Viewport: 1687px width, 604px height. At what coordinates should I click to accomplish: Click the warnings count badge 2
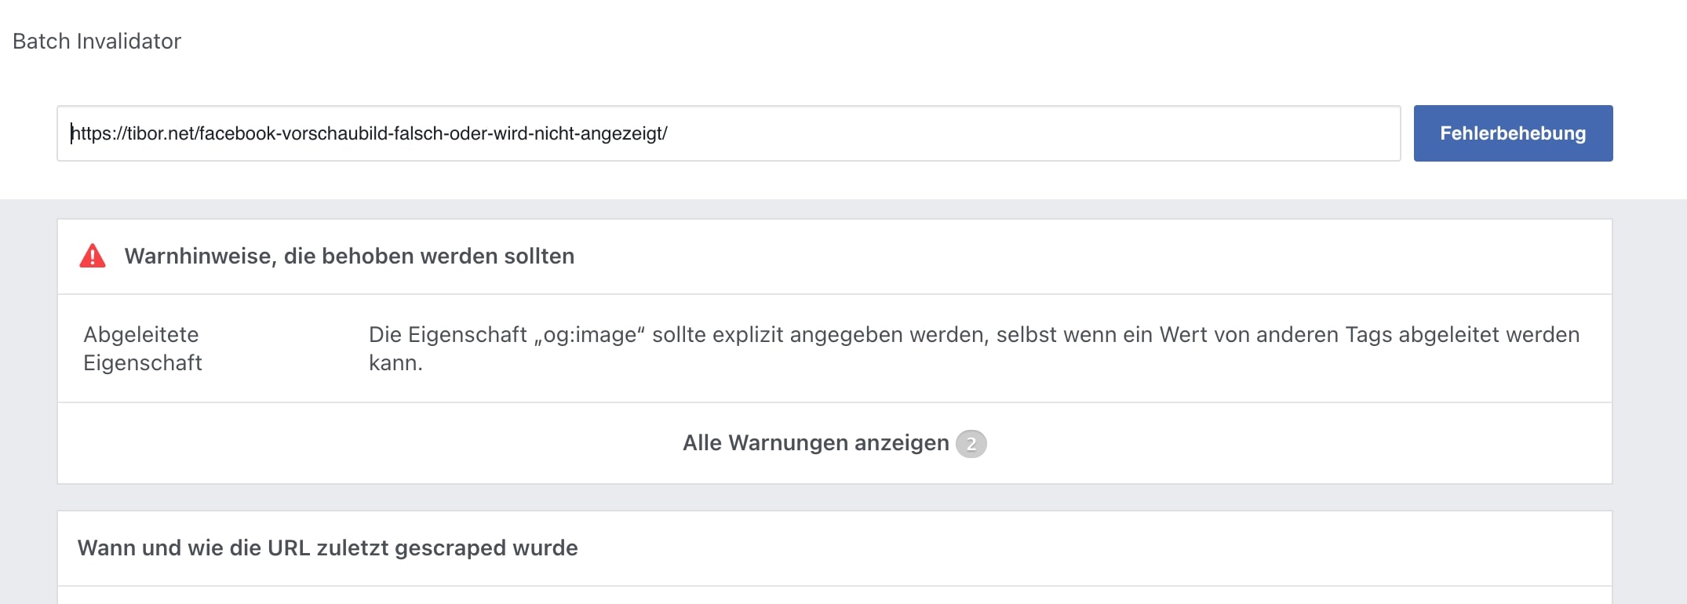coord(971,444)
